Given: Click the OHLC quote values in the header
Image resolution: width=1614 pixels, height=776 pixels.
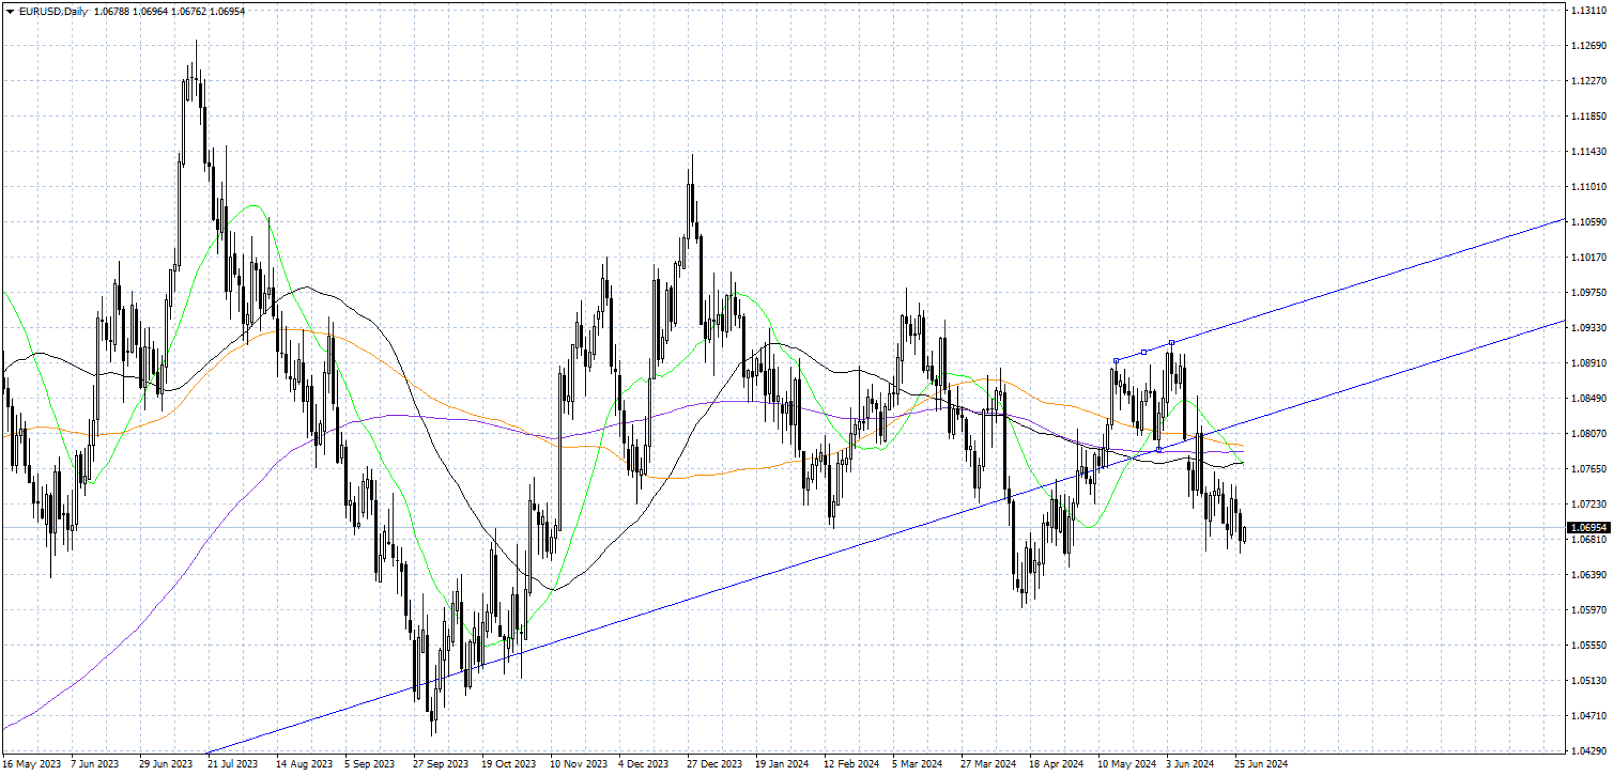Looking at the screenshot, I should coord(169,11).
